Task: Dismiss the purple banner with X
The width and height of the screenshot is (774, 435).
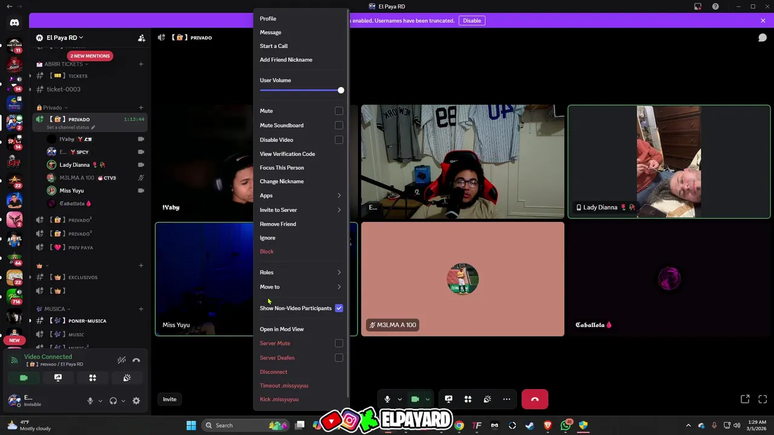Action: pos(763,21)
